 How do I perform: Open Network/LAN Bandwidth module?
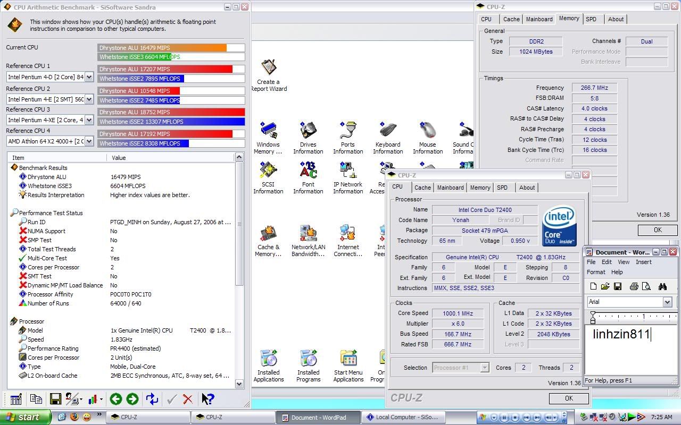pyautogui.click(x=308, y=241)
